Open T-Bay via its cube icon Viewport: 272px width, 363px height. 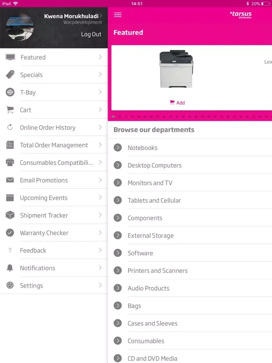point(10,92)
